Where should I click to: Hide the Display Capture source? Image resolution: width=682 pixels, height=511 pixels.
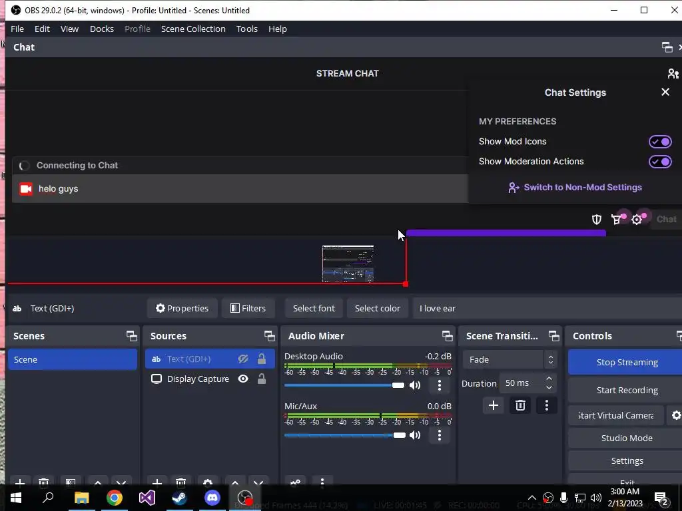(243, 379)
